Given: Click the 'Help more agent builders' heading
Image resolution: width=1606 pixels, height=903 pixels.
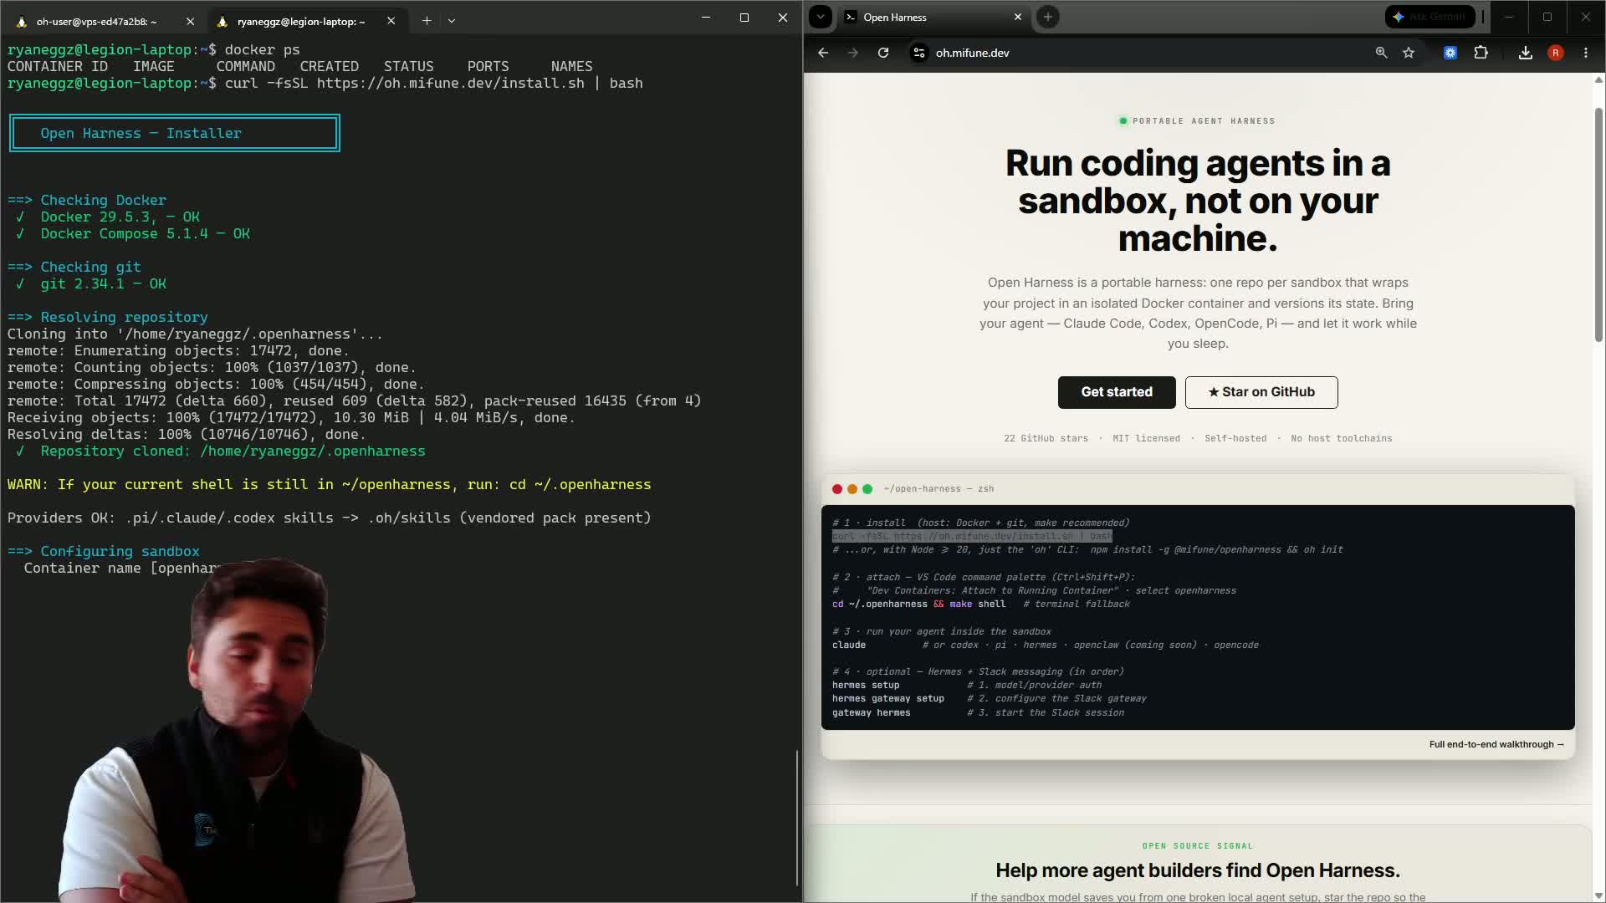Looking at the screenshot, I should [x=1198, y=870].
